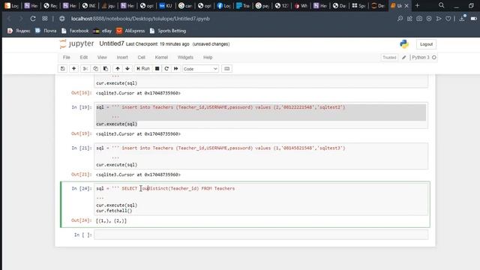Move selected cell up with the arrow
The height and width of the screenshot is (270, 480).
[118, 68]
